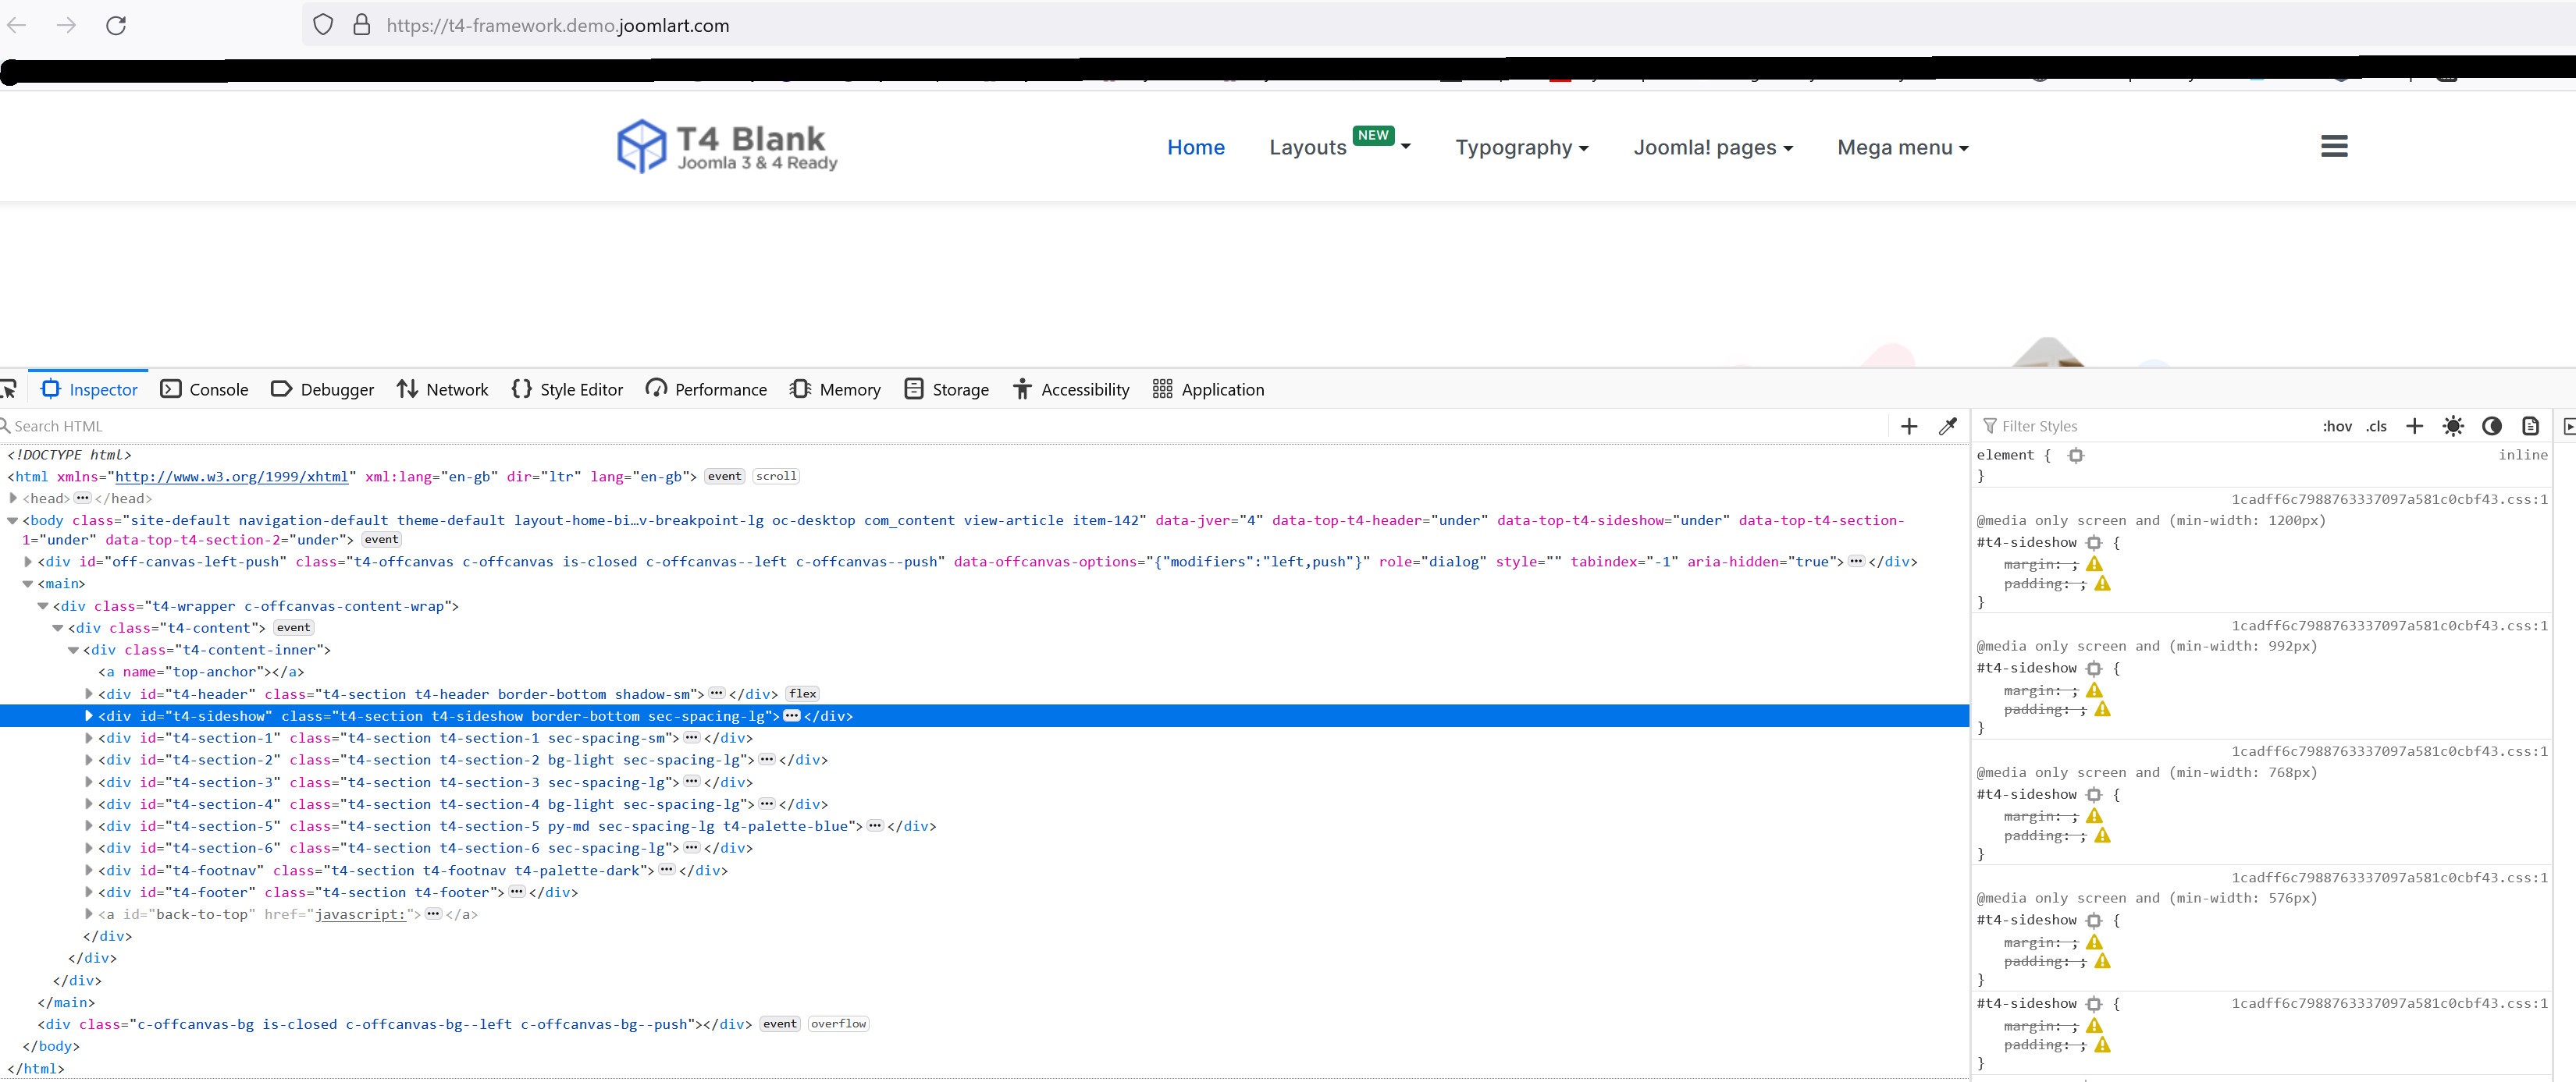Image resolution: width=2576 pixels, height=1082 pixels.
Task: Open the Network tab
Action: click(442, 389)
